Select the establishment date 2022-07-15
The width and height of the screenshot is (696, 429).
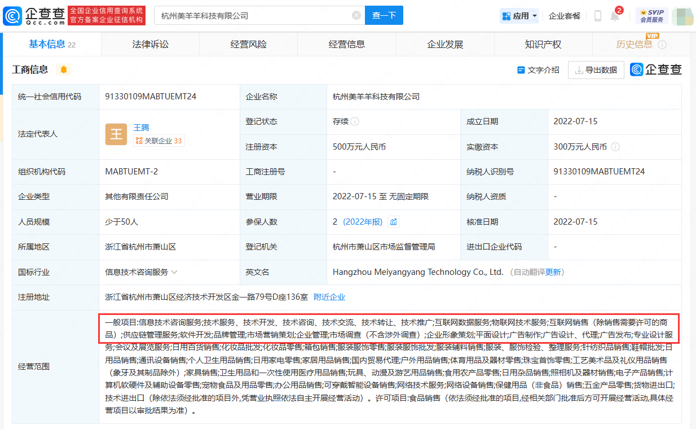[x=575, y=121]
